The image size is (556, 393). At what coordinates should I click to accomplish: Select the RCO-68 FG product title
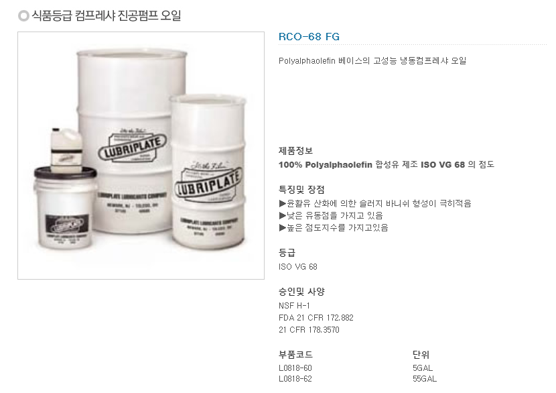tap(309, 37)
